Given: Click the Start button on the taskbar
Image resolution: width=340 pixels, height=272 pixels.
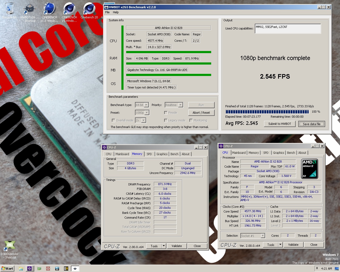Looking at the screenshot, I should point(7,269).
